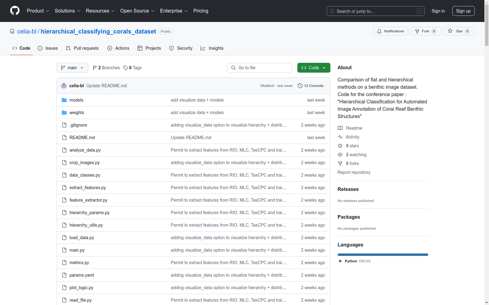Click the page vertical scrollbar
Viewport: 489px width, 305px height.
point(487,25)
